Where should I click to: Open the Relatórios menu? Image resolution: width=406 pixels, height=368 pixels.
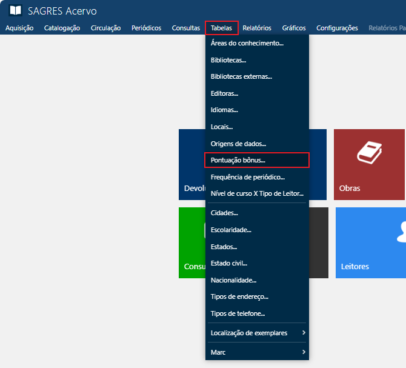tap(257, 28)
